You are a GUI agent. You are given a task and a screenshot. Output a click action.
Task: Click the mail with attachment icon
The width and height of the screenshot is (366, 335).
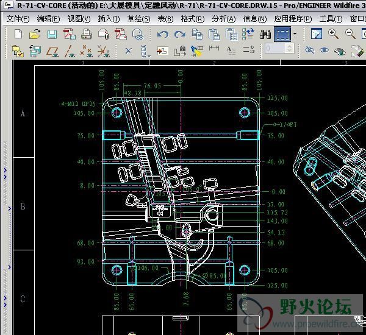[x=104, y=34]
